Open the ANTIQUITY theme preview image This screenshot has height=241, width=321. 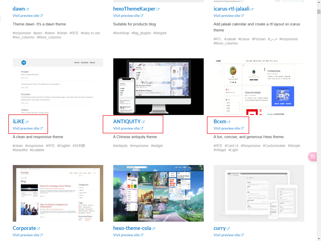tap(158, 87)
